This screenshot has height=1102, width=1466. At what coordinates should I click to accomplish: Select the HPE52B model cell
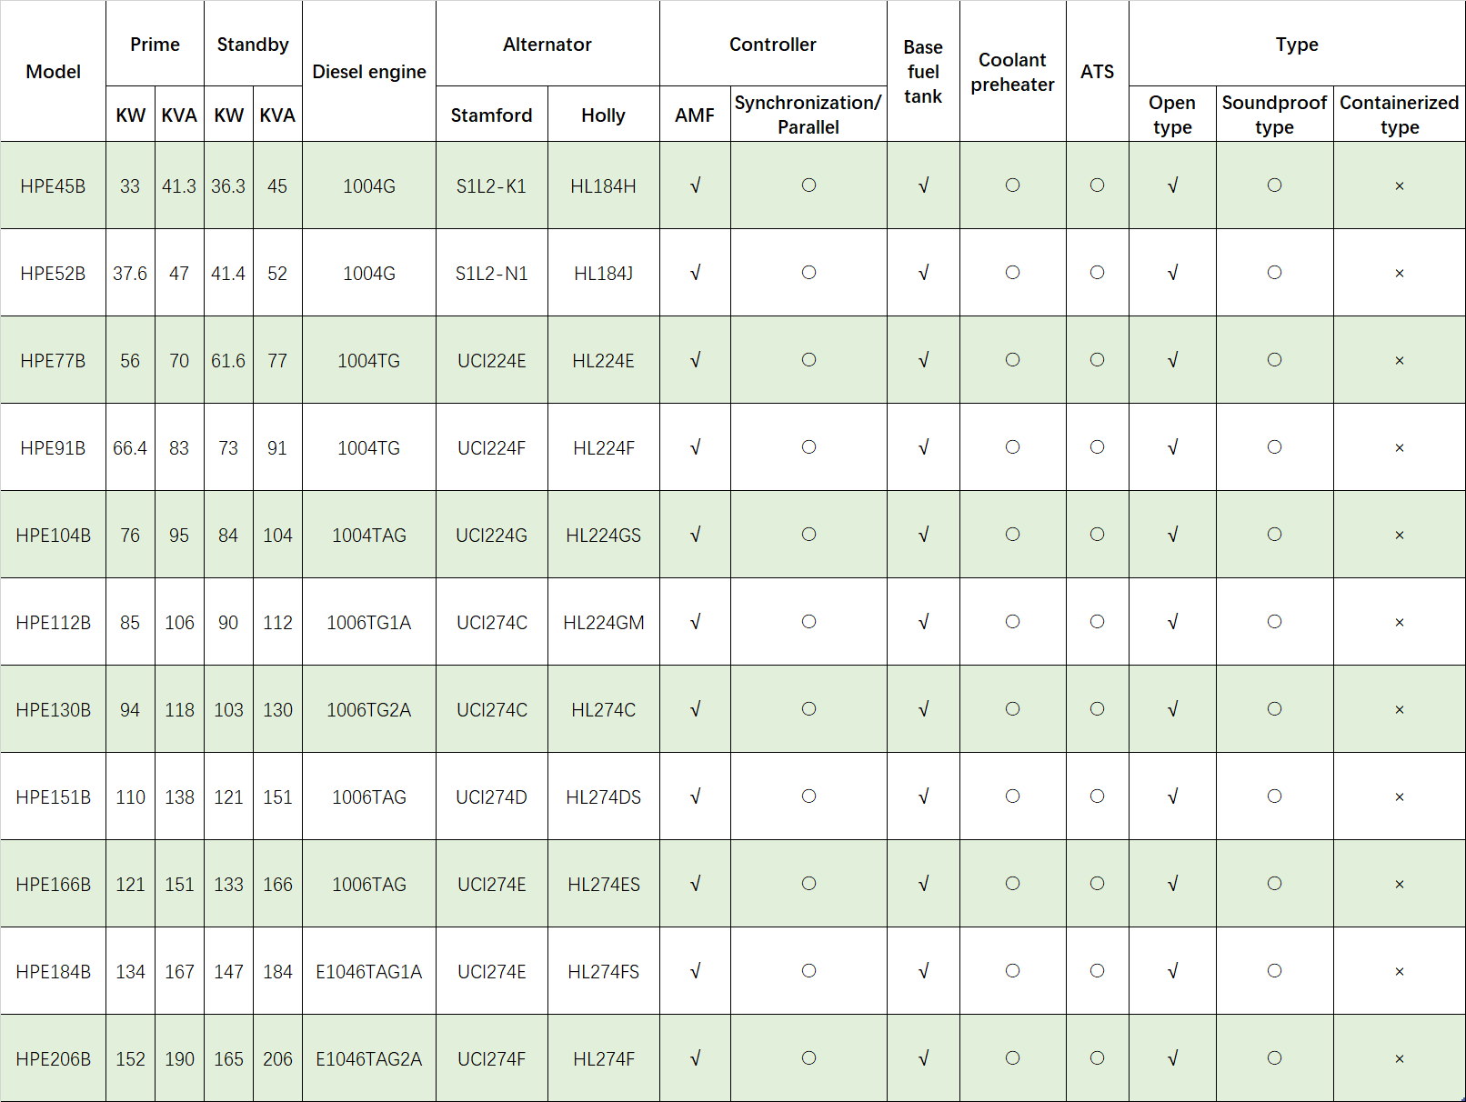[53, 273]
